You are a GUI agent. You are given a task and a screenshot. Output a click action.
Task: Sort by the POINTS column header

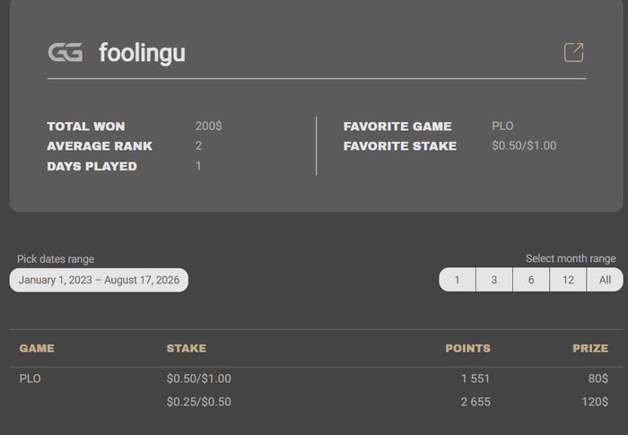(467, 348)
